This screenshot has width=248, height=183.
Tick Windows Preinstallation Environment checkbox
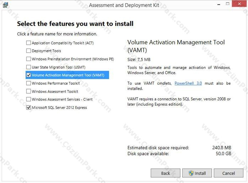tap(28, 59)
